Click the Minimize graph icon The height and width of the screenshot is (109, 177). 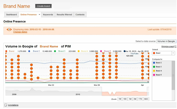point(176,46)
